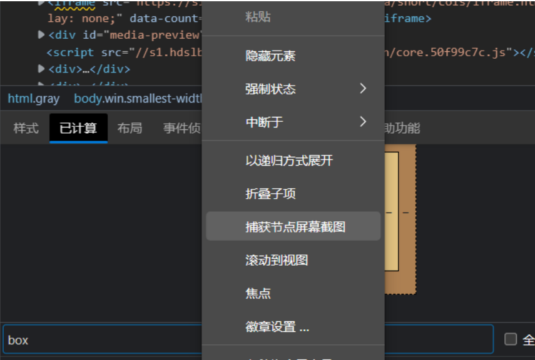This screenshot has height=360, width=535.
Task: Expand the collapsed <div>…</div> node
Action: (x=41, y=69)
